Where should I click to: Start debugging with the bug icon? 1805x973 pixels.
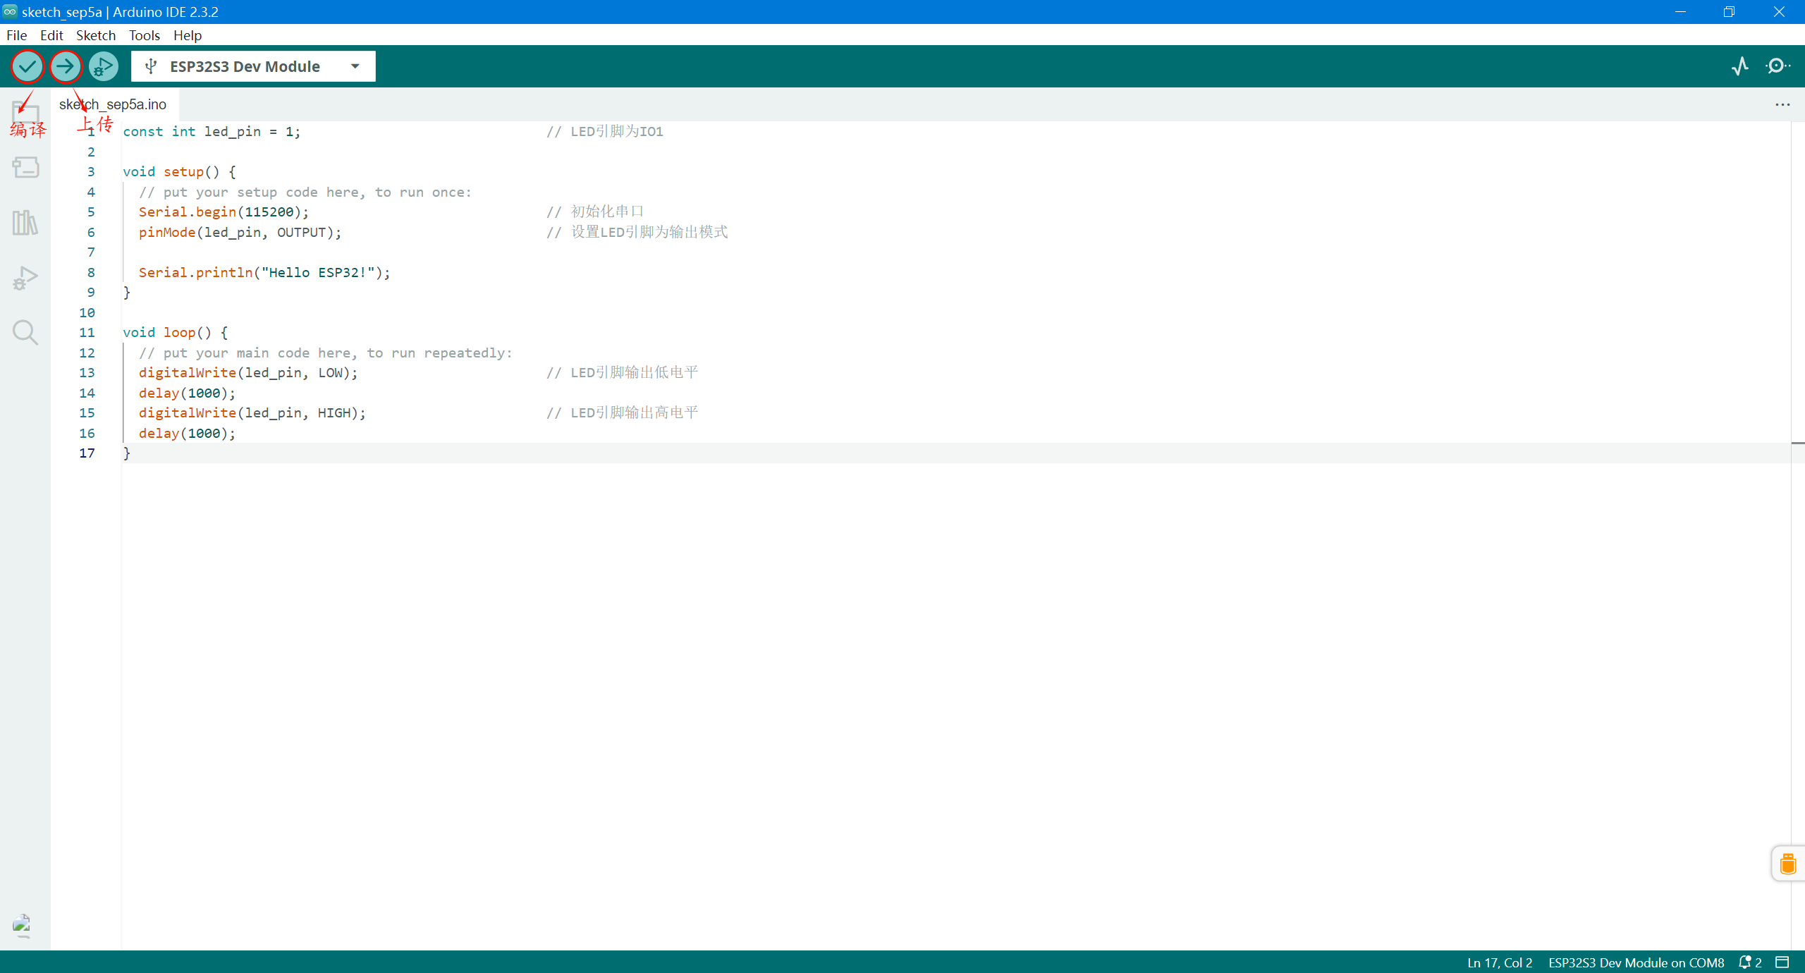pyautogui.click(x=103, y=66)
